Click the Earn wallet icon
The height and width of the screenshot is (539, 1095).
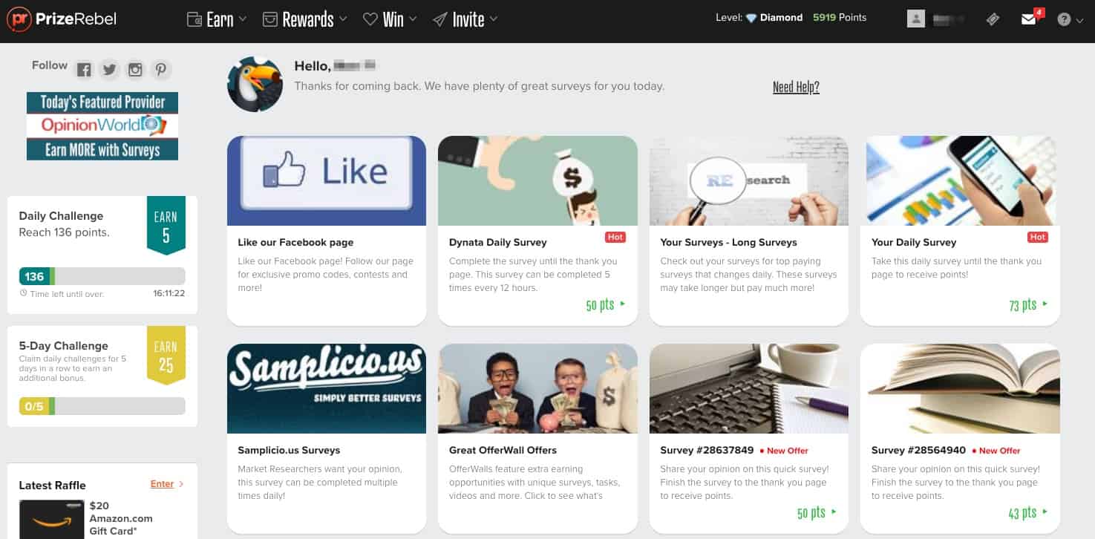[195, 19]
